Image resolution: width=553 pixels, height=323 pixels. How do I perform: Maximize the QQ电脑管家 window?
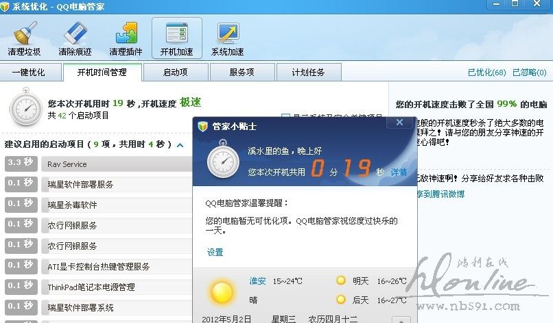pos(515,4)
